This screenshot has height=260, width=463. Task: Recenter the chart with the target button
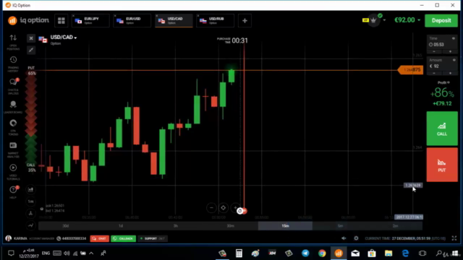point(224,208)
